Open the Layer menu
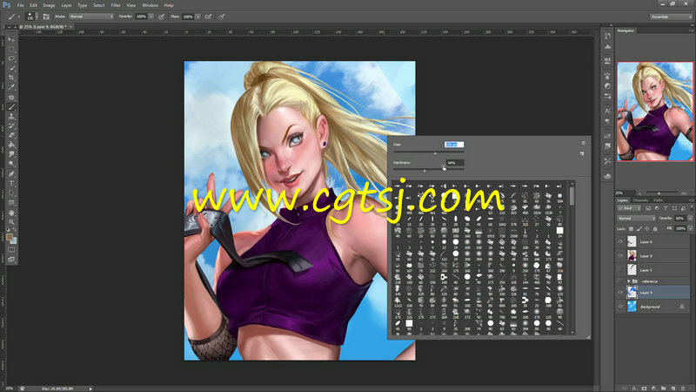The width and height of the screenshot is (696, 392). [66, 5]
